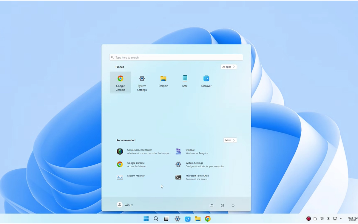358x224 pixels.
Task: Open the Discover app in Pinned
Action: 206,81
